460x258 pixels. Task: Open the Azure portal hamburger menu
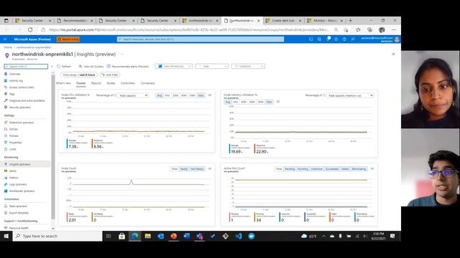pyautogui.click(x=5, y=39)
